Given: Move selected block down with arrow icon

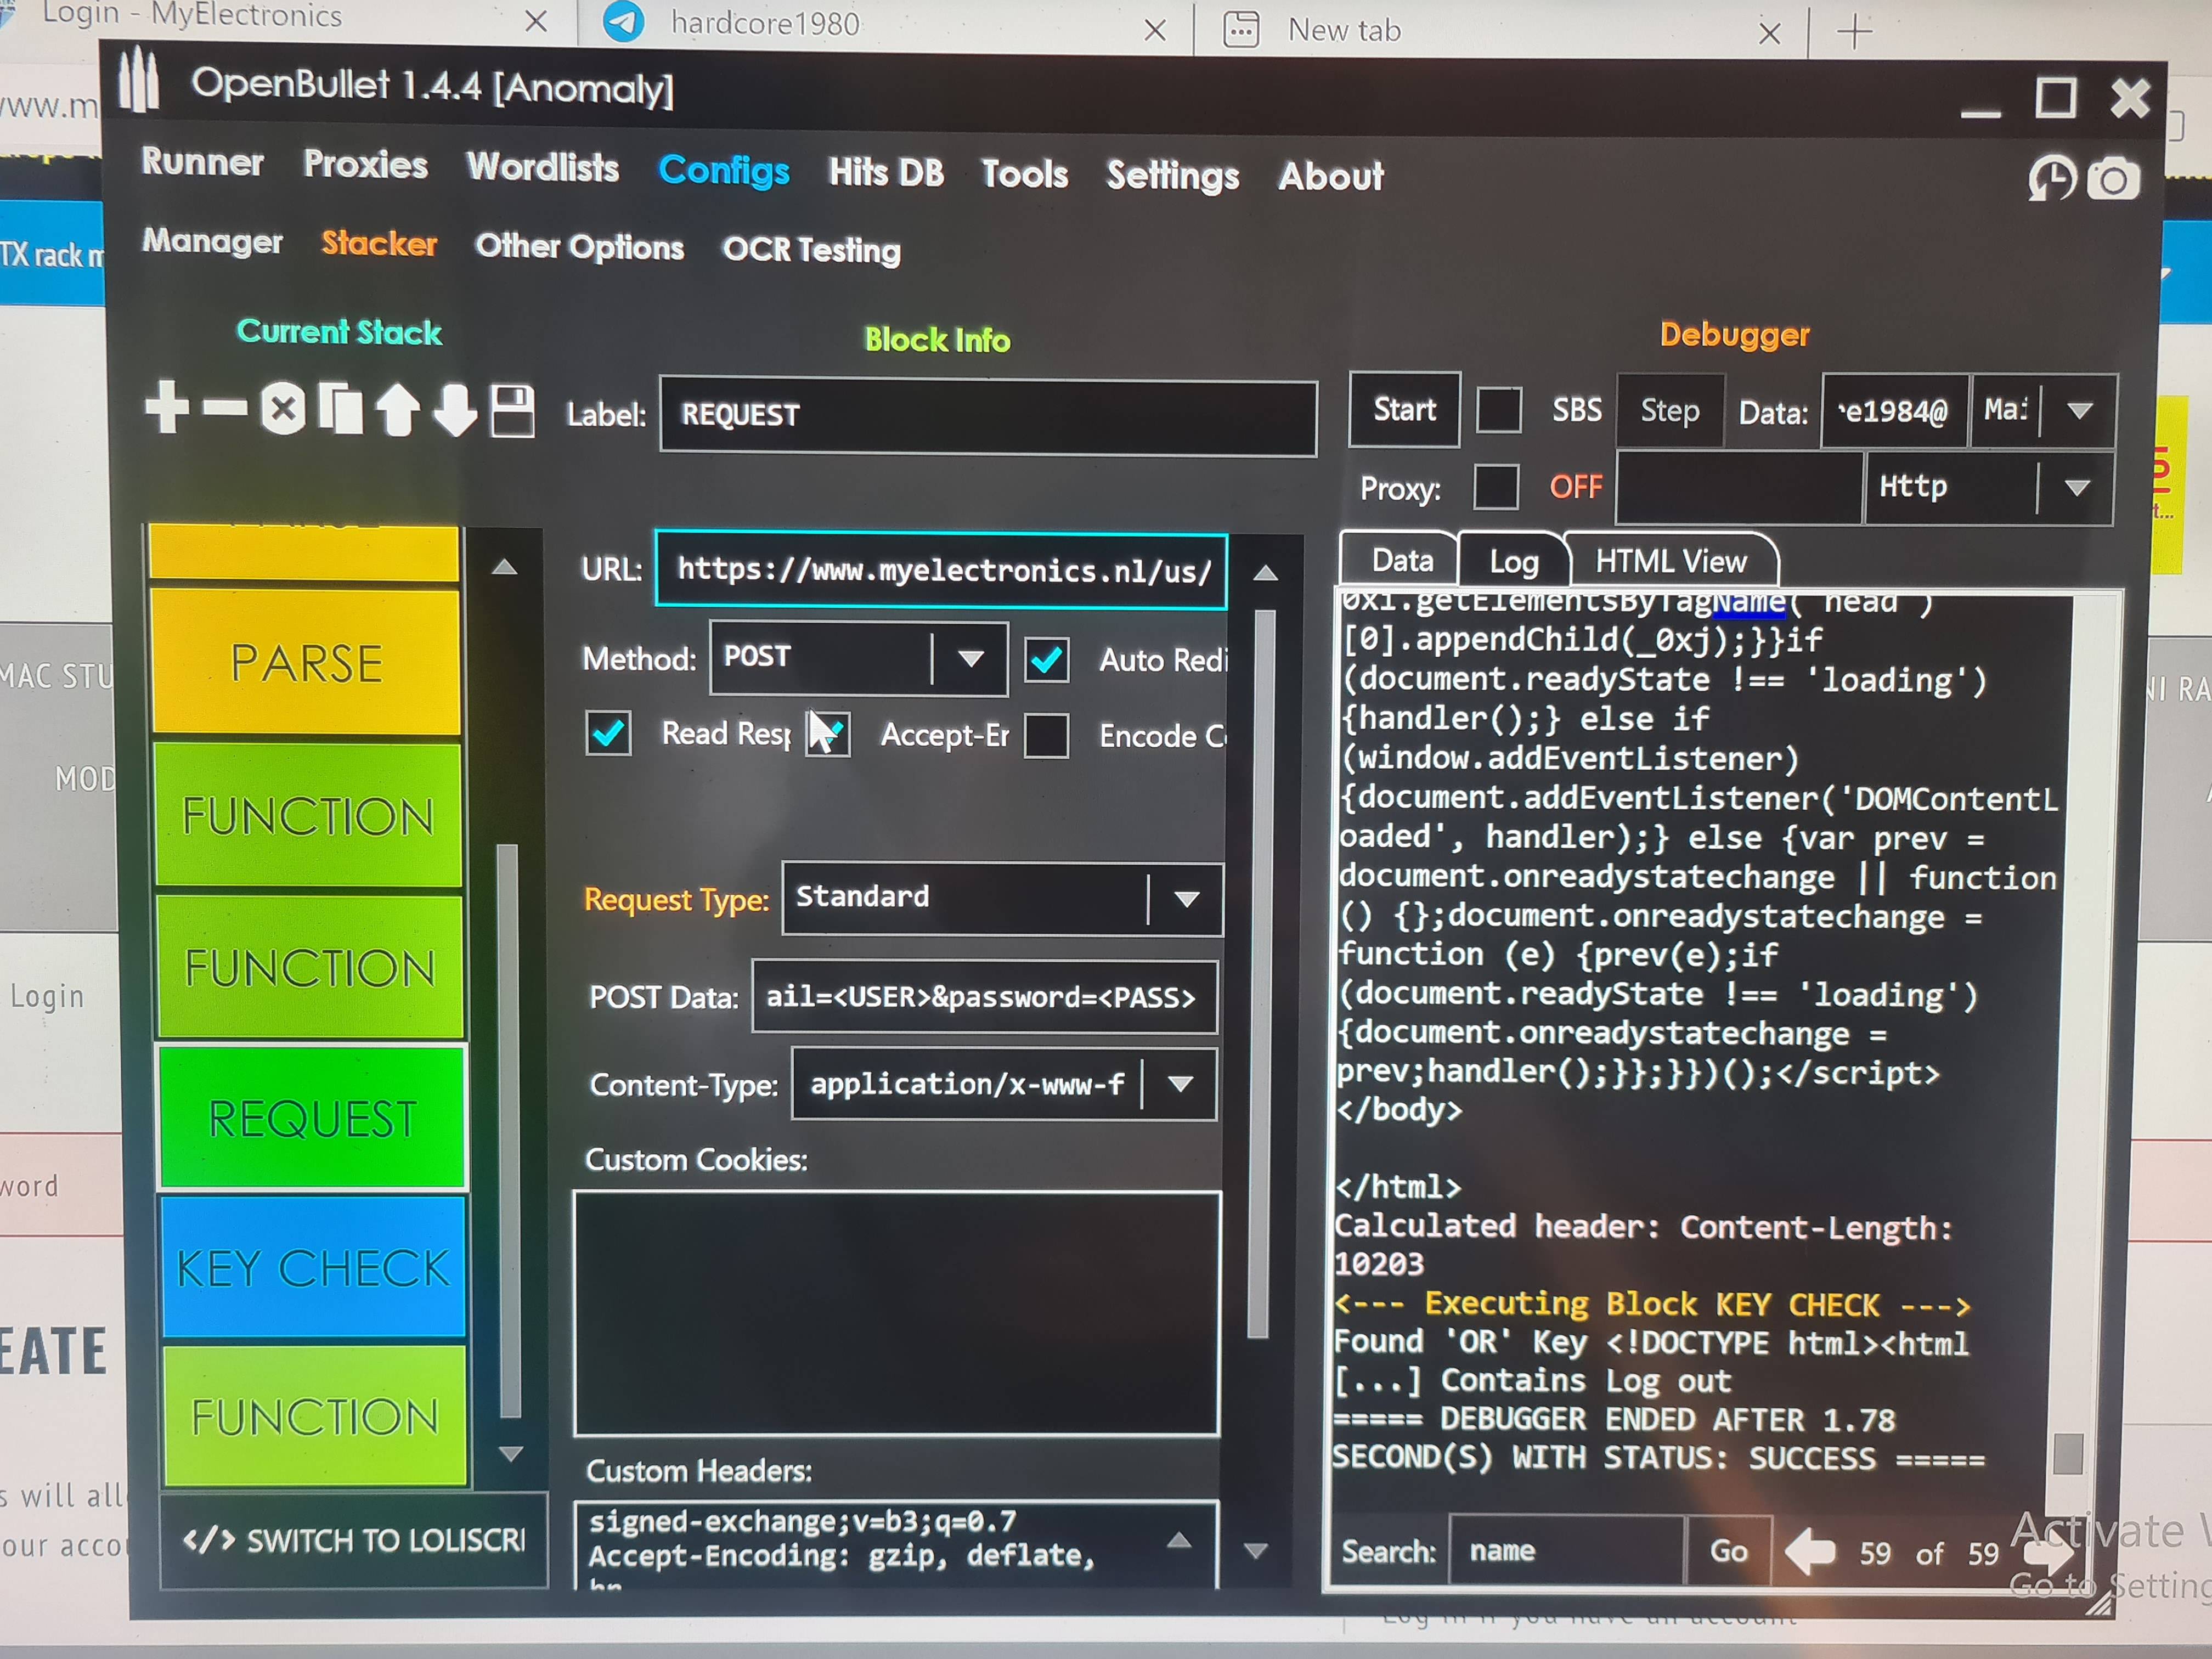Looking at the screenshot, I should [x=455, y=411].
